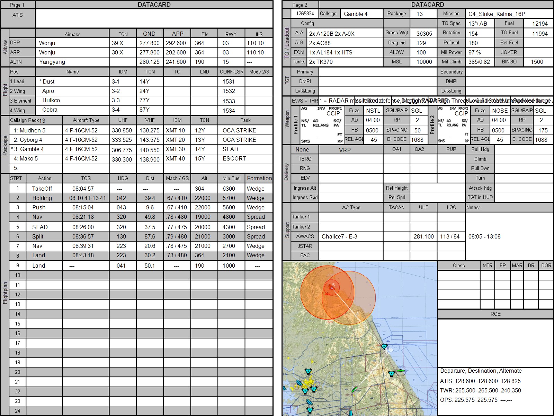Select the green runway icon at waypoint 8
This screenshot has width=554, height=416.
[x=354, y=389]
